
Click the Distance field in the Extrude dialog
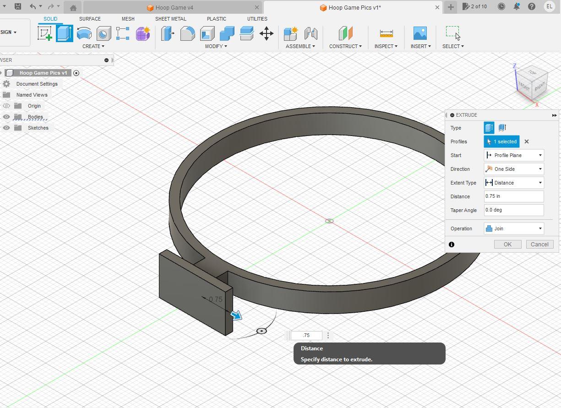pyautogui.click(x=514, y=196)
